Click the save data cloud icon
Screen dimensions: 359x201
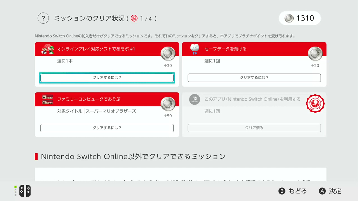195,49
